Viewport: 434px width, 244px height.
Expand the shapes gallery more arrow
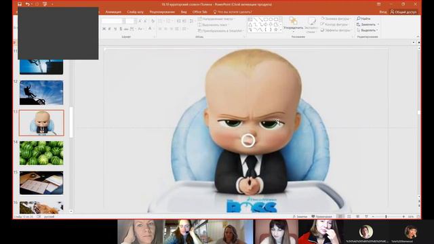click(x=281, y=30)
